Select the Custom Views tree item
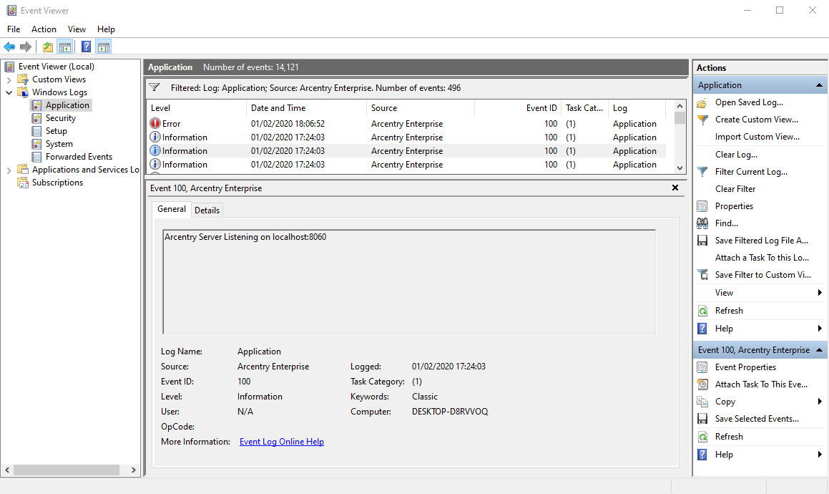 [59, 79]
